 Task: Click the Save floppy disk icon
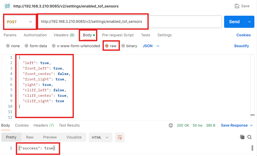point(237,6)
